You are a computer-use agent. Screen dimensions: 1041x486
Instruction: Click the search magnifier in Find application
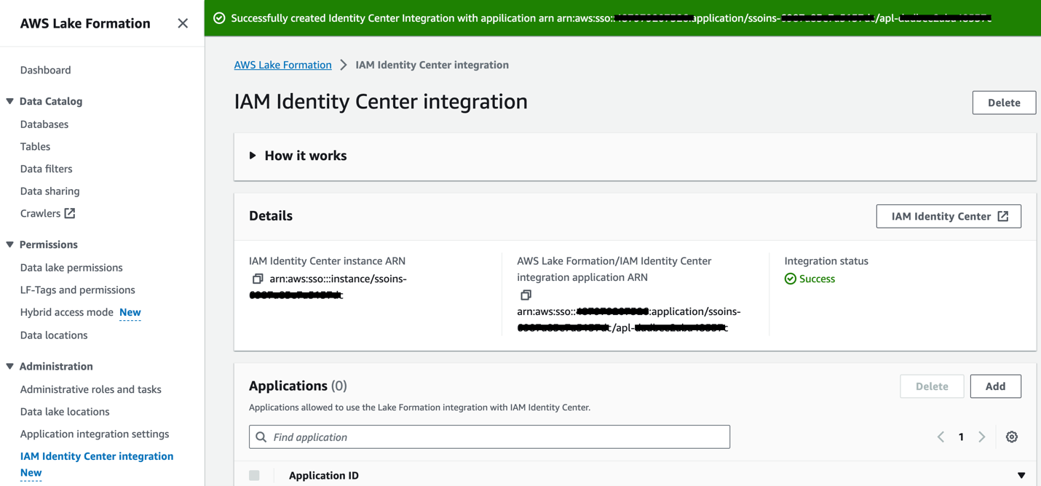coord(261,437)
